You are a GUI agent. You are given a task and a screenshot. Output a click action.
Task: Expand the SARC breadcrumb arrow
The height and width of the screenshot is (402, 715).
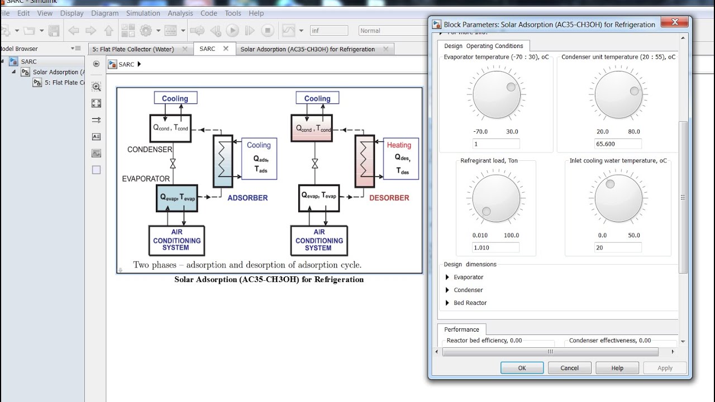(x=139, y=64)
